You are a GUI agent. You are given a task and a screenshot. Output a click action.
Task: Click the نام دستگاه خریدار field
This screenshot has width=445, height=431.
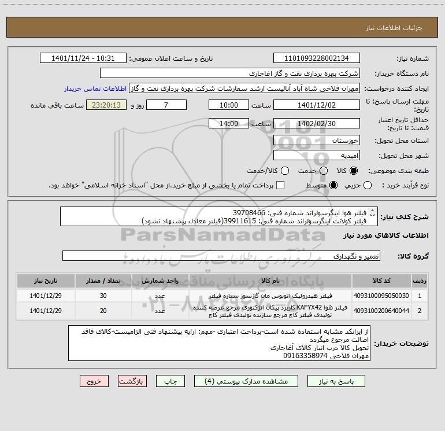point(230,73)
